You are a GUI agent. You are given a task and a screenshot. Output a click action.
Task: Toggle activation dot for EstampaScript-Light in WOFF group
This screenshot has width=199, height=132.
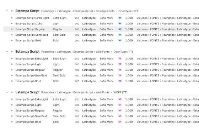12,105
